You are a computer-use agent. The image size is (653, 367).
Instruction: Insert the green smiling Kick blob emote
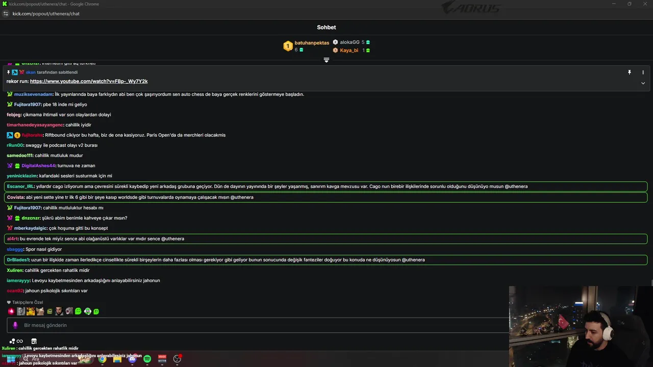(78, 311)
